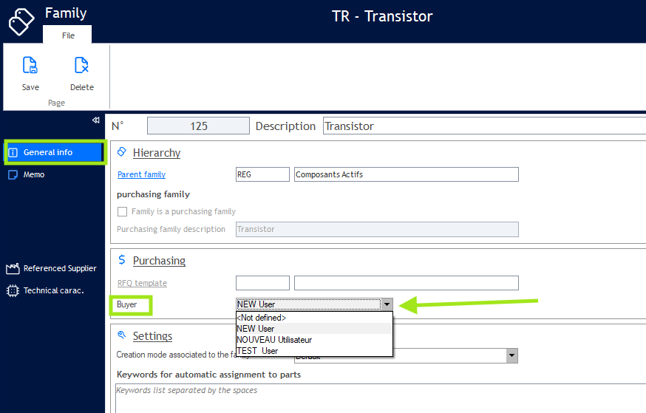This screenshot has width=646, height=413.
Task: Click the Save icon in ribbon
Action: (x=30, y=66)
